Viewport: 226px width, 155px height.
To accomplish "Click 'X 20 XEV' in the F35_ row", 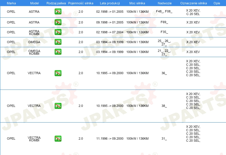I will (x=193, y=32).
